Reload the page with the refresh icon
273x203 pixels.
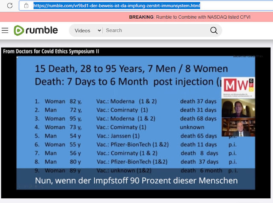coord(10,6)
